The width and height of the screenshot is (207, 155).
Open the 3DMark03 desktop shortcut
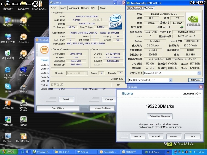(24, 22)
